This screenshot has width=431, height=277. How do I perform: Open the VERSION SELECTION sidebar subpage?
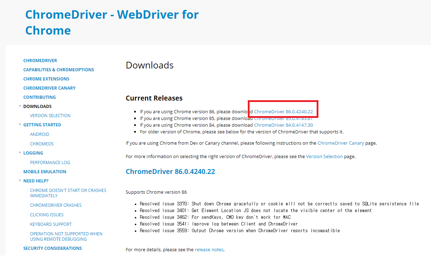[x=50, y=116]
